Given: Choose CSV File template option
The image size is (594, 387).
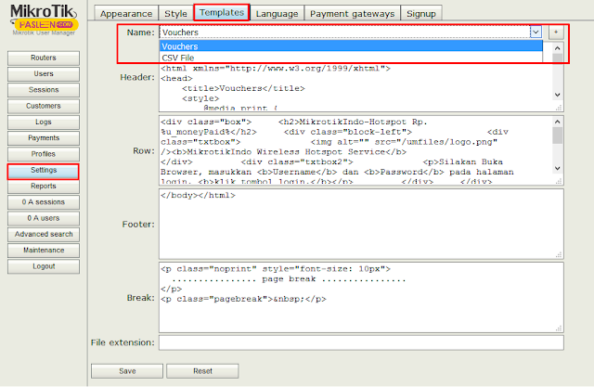Looking at the screenshot, I should pyautogui.click(x=351, y=58).
